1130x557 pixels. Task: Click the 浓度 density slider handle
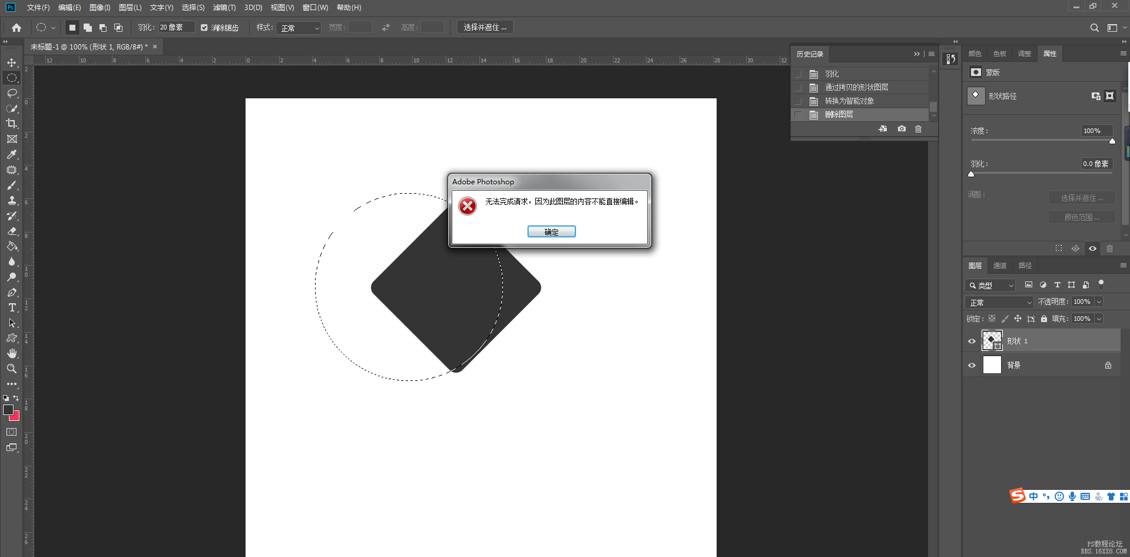[1112, 141]
